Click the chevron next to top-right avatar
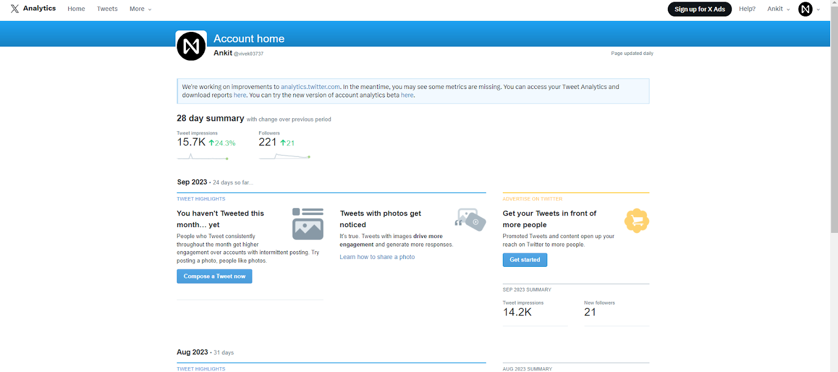Image resolution: width=838 pixels, height=372 pixels. (x=818, y=9)
